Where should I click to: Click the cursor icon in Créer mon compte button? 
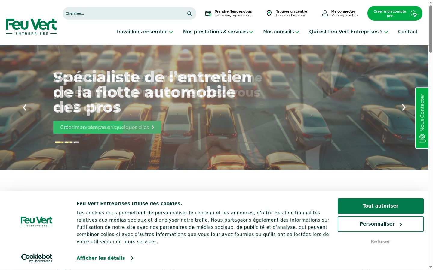pyautogui.click(x=414, y=13)
